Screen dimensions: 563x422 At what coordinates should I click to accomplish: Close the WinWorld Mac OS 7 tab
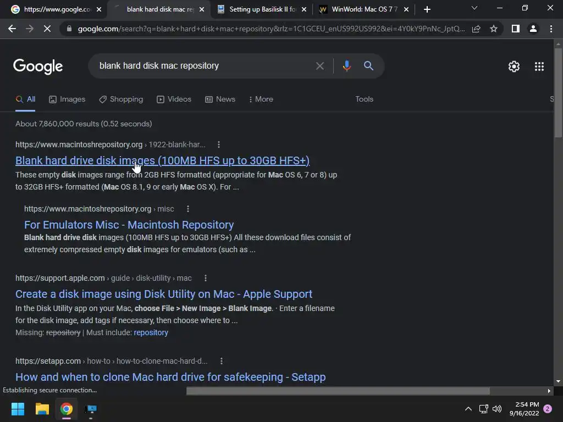[x=406, y=9]
